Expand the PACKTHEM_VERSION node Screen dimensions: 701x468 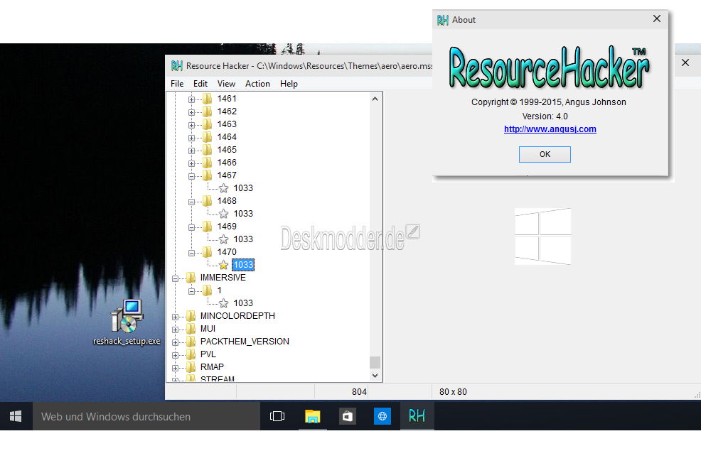pos(175,342)
